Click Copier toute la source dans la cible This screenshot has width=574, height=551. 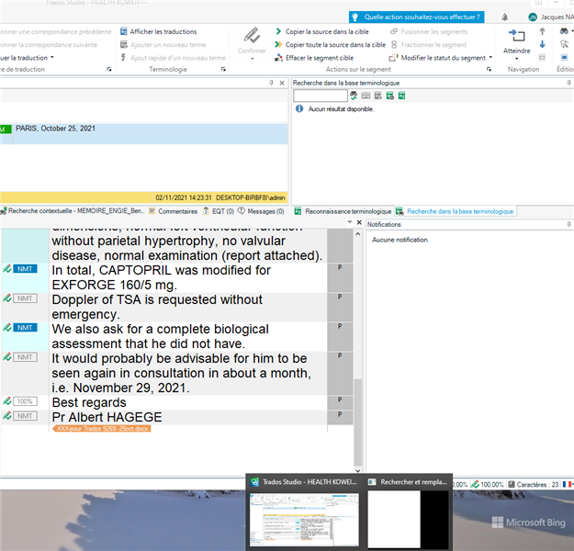330,45
